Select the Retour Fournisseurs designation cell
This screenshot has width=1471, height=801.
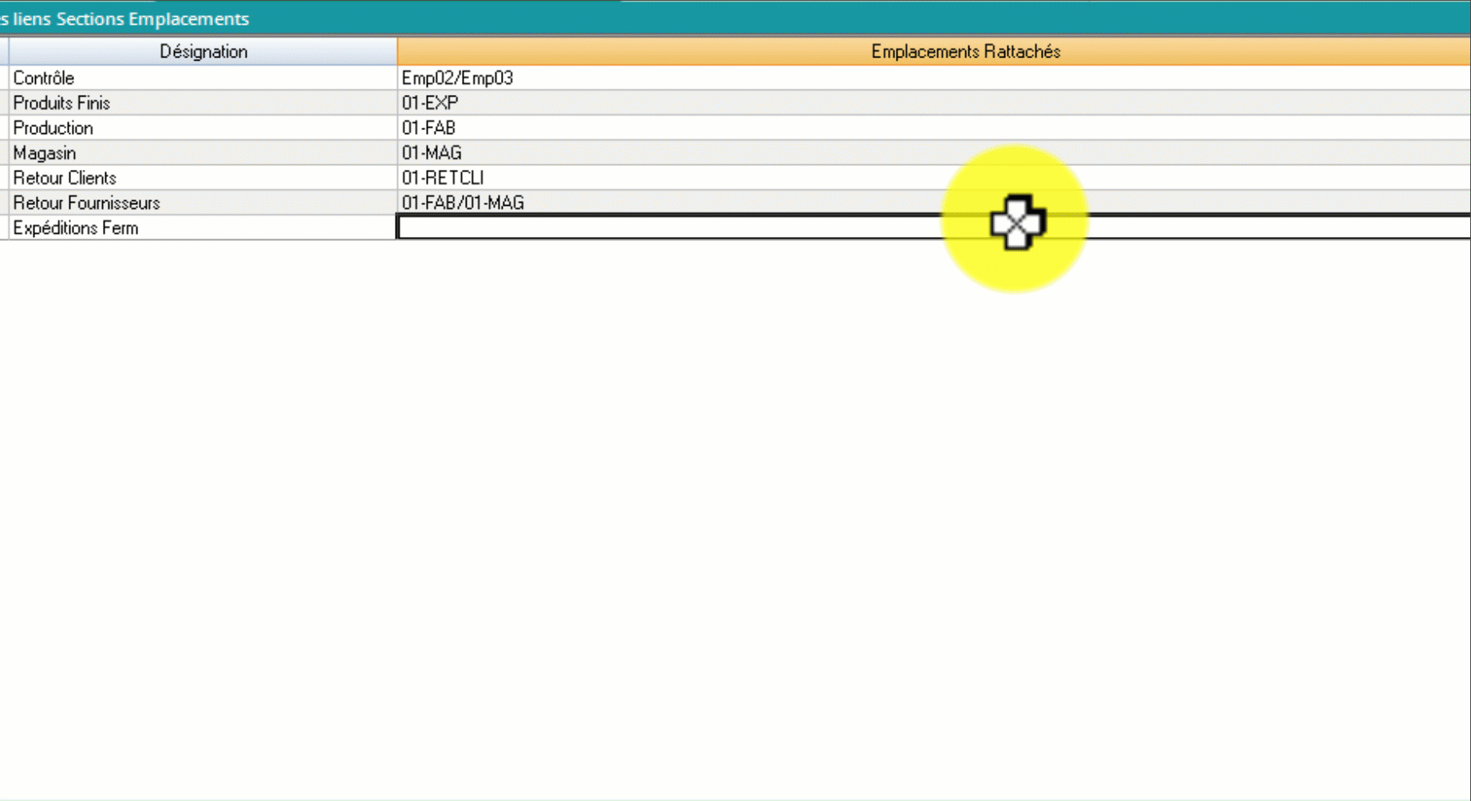click(x=203, y=203)
